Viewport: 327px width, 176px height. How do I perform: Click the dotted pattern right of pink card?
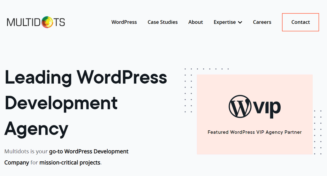pyautogui.click(x=318, y=133)
